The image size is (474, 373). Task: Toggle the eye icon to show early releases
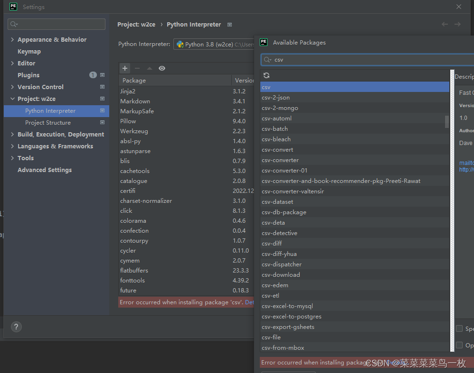coord(162,68)
